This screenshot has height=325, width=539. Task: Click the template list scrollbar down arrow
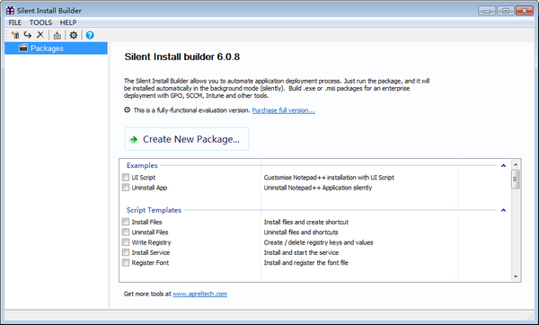point(516,277)
